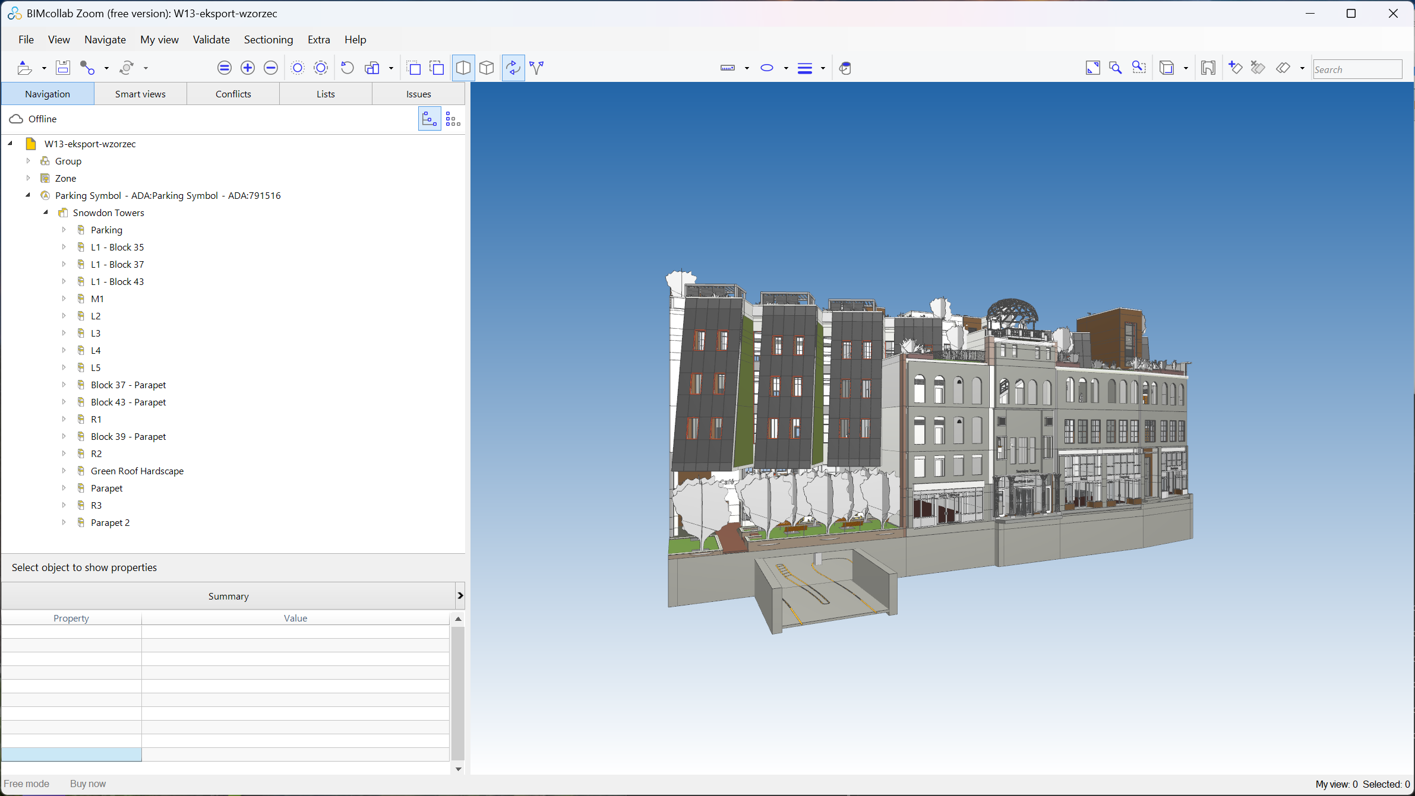1415x796 pixels.
Task: Click the open file folder icon
Action: (x=24, y=68)
